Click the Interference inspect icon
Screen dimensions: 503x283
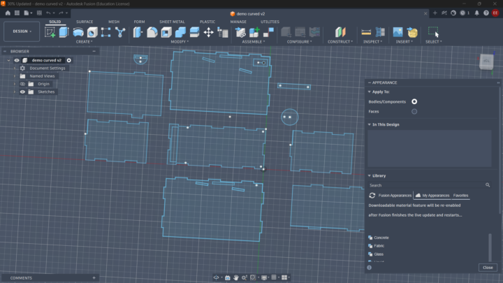(x=380, y=32)
